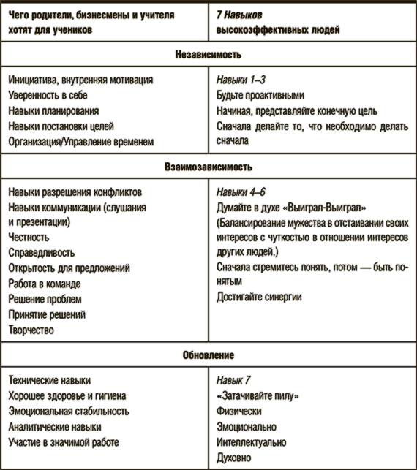Click the line 'Работа в команде'
The width and height of the screenshot is (417, 470).
45,284
